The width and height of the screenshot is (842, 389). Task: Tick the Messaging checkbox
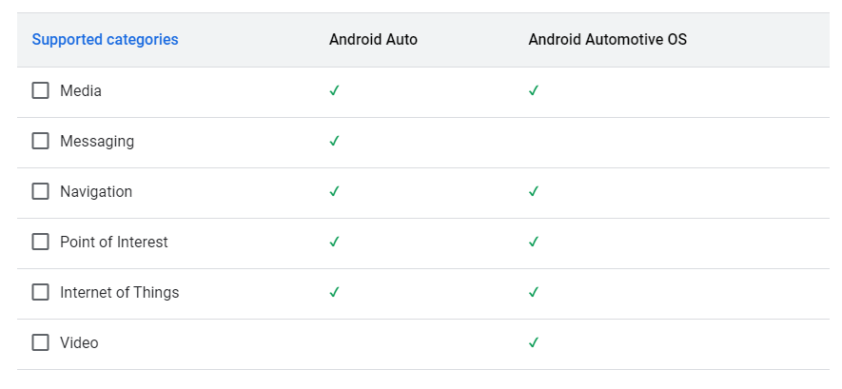[40, 141]
